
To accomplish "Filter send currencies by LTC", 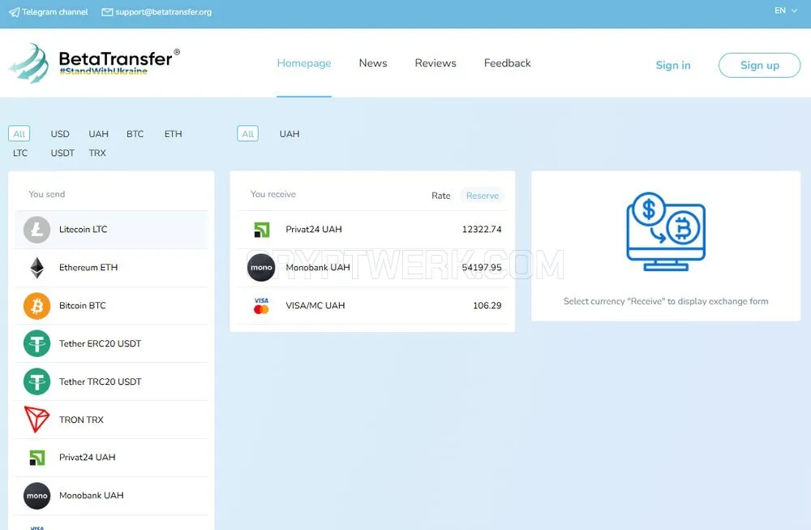I will point(20,153).
